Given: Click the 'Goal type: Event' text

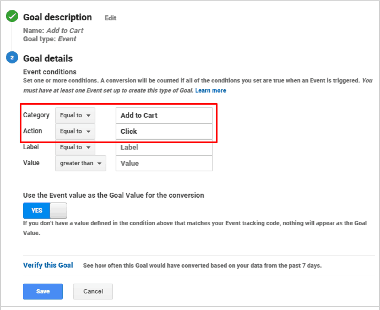Looking at the screenshot, I should [49, 39].
